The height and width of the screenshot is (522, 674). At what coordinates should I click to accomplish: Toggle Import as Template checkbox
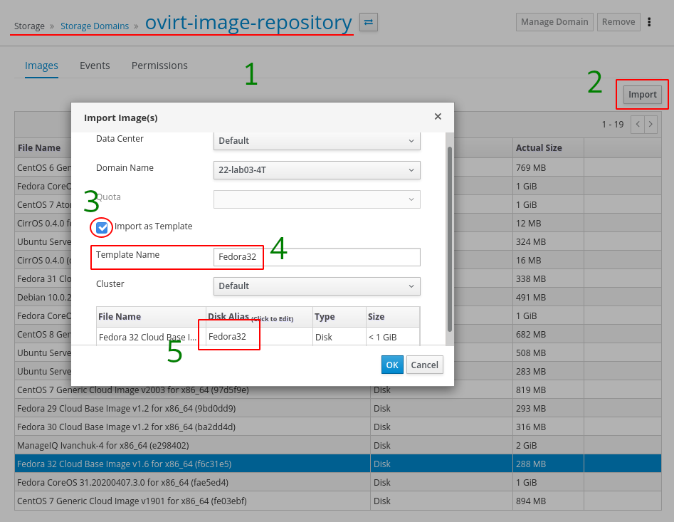point(102,227)
